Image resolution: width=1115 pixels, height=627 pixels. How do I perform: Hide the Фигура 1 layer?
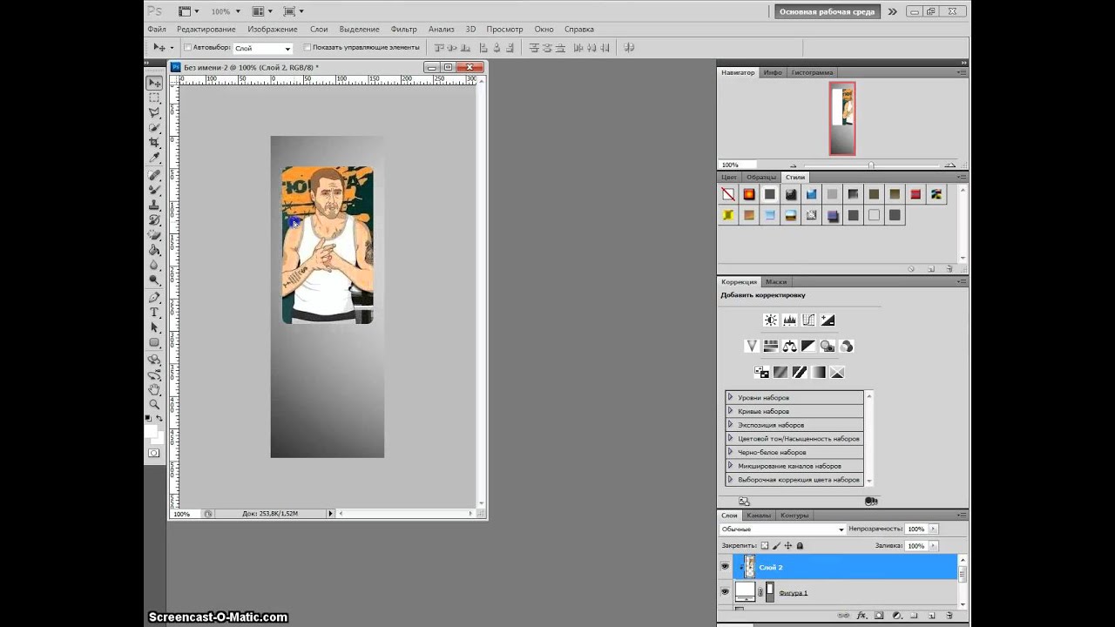click(725, 592)
